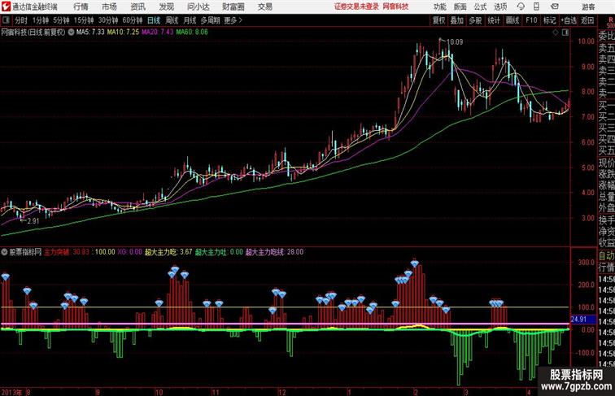Click the 返回 back button
The height and width of the screenshot is (396, 615).
pyautogui.click(x=587, y=20)
